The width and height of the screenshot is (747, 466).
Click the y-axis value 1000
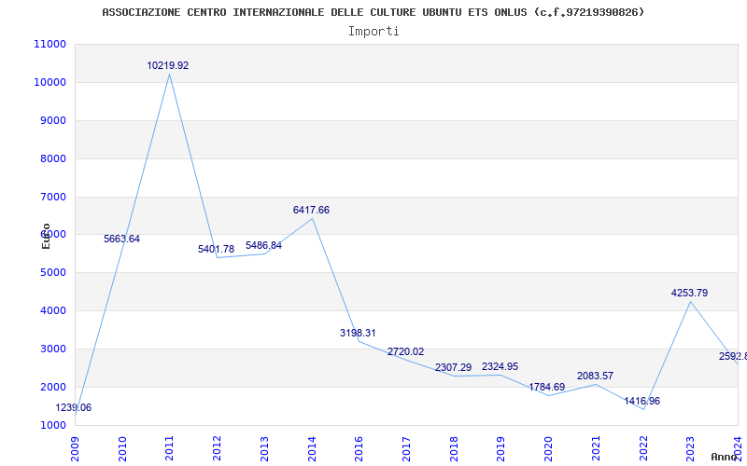(51, 425)
